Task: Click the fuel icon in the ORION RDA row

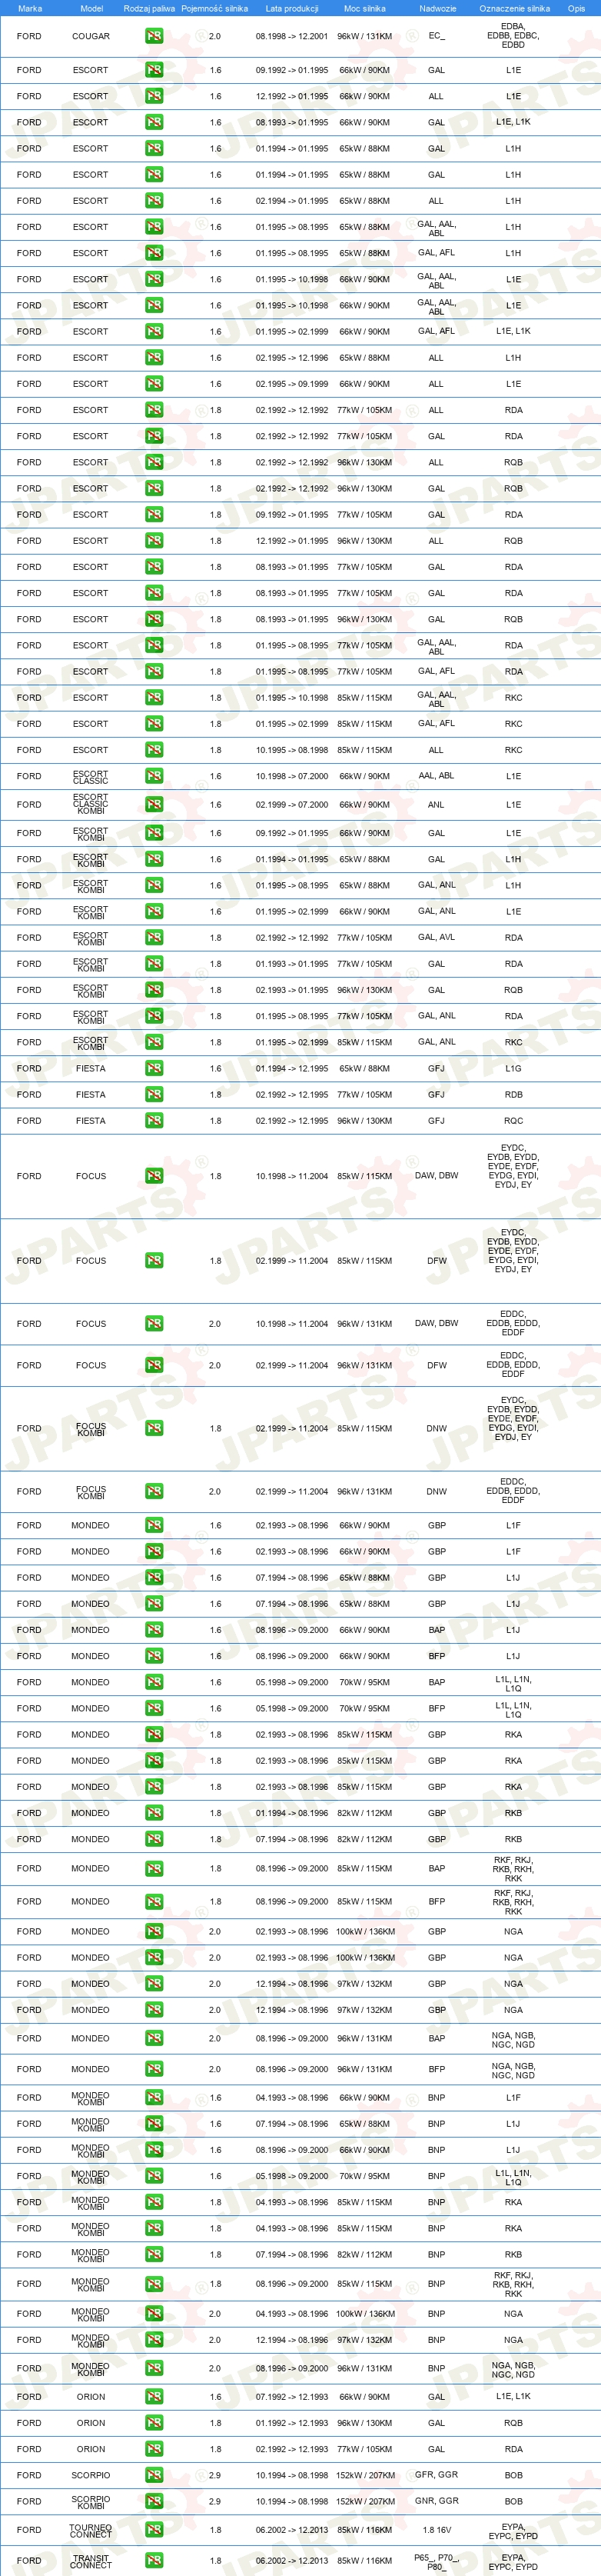Action: (x=154, y=2449)
